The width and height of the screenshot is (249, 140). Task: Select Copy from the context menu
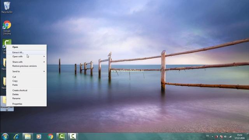click(26, 81)
